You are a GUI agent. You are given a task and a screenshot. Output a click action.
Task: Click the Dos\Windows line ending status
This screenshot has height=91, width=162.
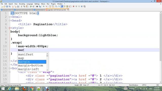tap(134, 85)
